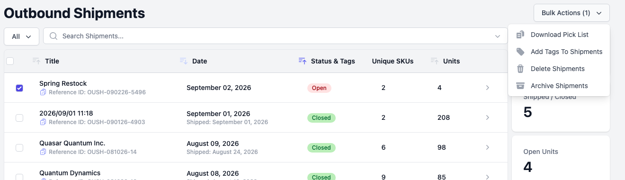Open Quasar Quantum Inc. row chevron
The width and height of the screenshot is (625, 180).
point(487,147)
